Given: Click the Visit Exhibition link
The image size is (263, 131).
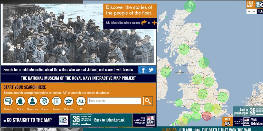Looking at the screenshot, I should [x=257, y=122].
